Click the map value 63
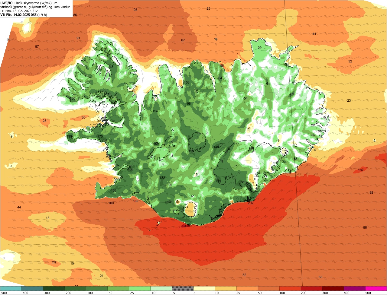387x295 pixels. (320, 277)
